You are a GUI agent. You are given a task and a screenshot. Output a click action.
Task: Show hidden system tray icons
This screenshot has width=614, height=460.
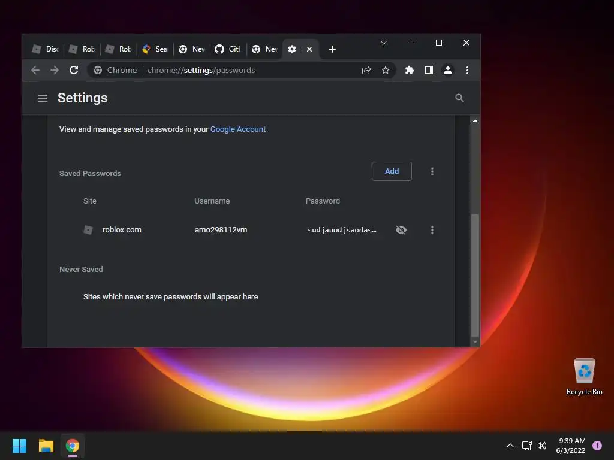tap(510, 446)
